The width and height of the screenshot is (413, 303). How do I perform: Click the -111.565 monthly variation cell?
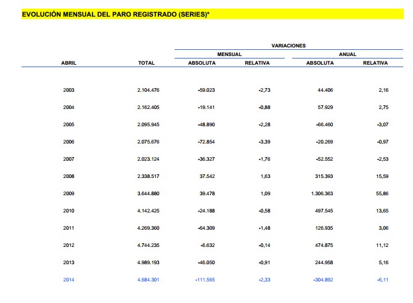(203, 280)
